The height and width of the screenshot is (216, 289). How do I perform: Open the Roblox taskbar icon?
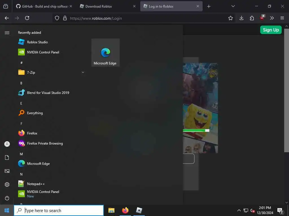pos(139,210)
